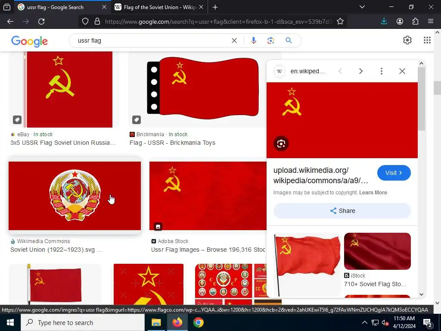Screen dimensions: 441x331
Task: Click the Share button
Action: tap(342, 211)
